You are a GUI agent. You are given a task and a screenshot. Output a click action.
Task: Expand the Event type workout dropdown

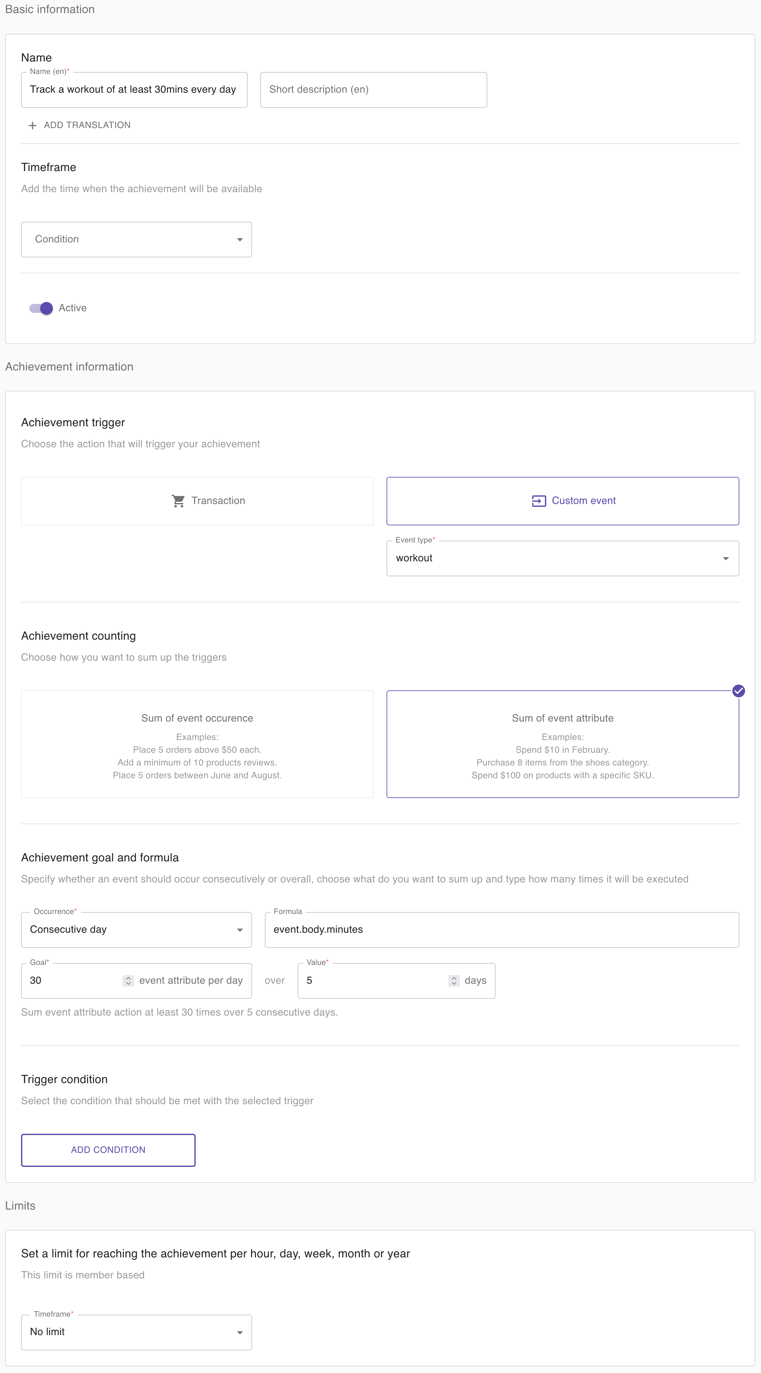point(562,558)
